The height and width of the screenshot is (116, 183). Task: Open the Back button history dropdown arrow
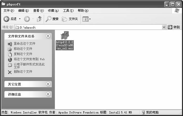coord(20,19)
